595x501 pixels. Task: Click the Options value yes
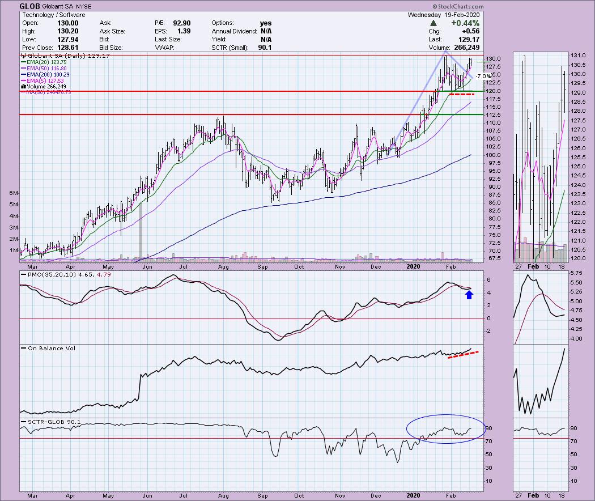point(266,23)
